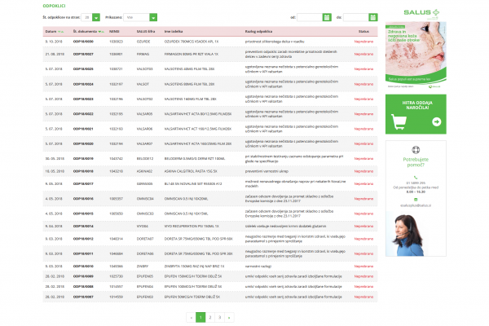Click the skin care advertisement banner
The width and height of the screenshot is (489, 326).
tap(416, 55)
